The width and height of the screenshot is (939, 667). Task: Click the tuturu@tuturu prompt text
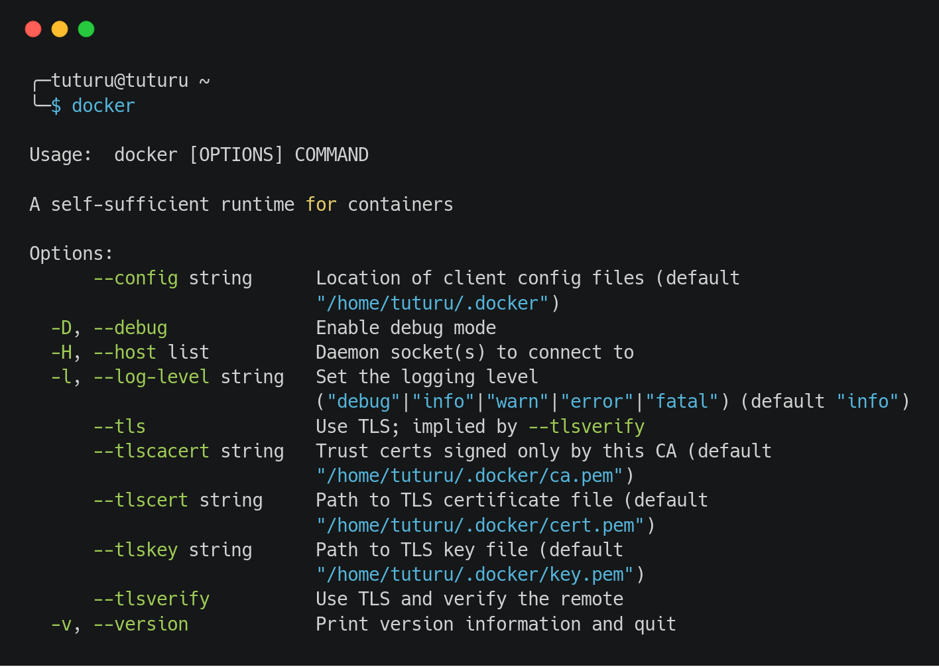tap(120, 81)
